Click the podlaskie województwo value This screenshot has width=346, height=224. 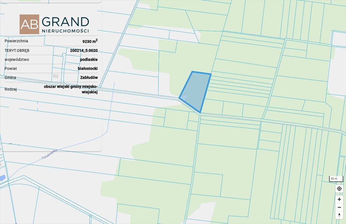point(89,60)
